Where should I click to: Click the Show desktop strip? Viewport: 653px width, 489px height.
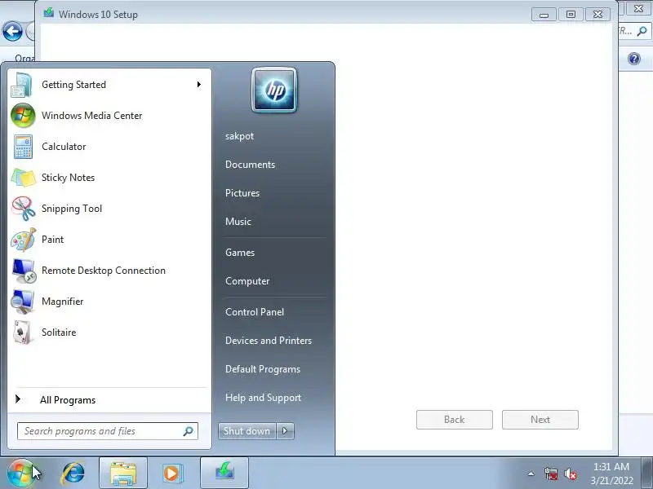click(646, 474)
